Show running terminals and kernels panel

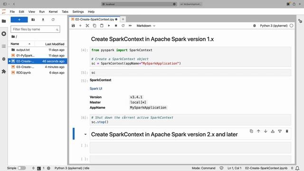4,34
